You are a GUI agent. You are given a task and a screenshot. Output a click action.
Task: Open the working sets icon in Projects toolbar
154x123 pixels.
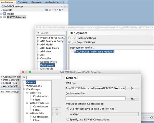[60, 10]
